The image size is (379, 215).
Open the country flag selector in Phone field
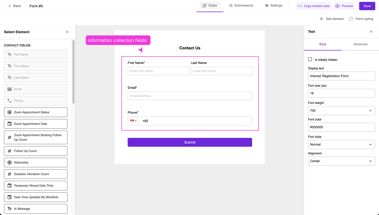[133, 121]
